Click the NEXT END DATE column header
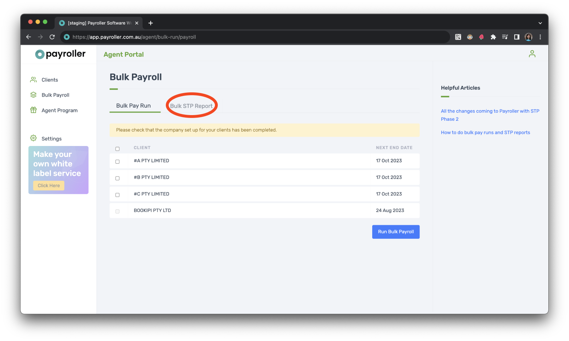This screenshot has height=341, width=569. (394, 148)
